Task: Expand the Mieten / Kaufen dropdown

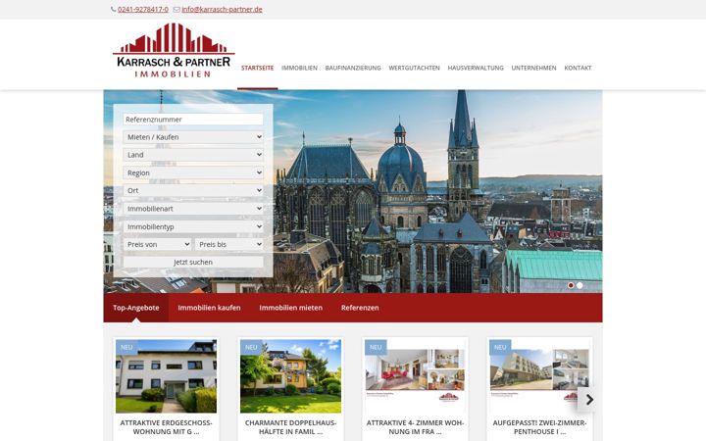Action: click(x=193, y=137)
